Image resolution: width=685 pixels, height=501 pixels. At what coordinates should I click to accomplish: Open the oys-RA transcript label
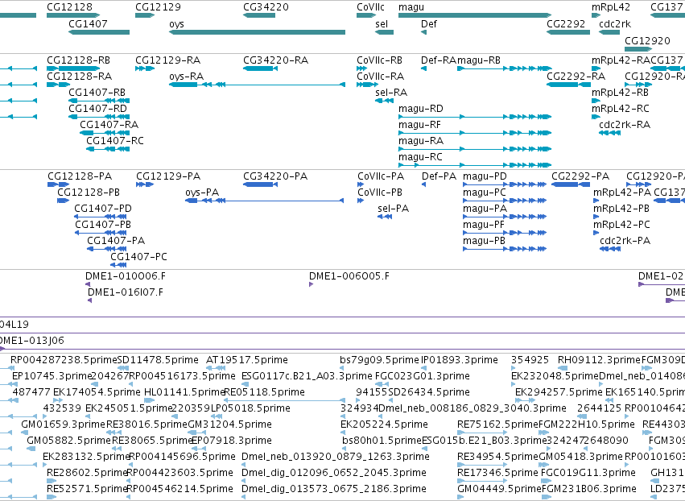[x=187, y=77]
